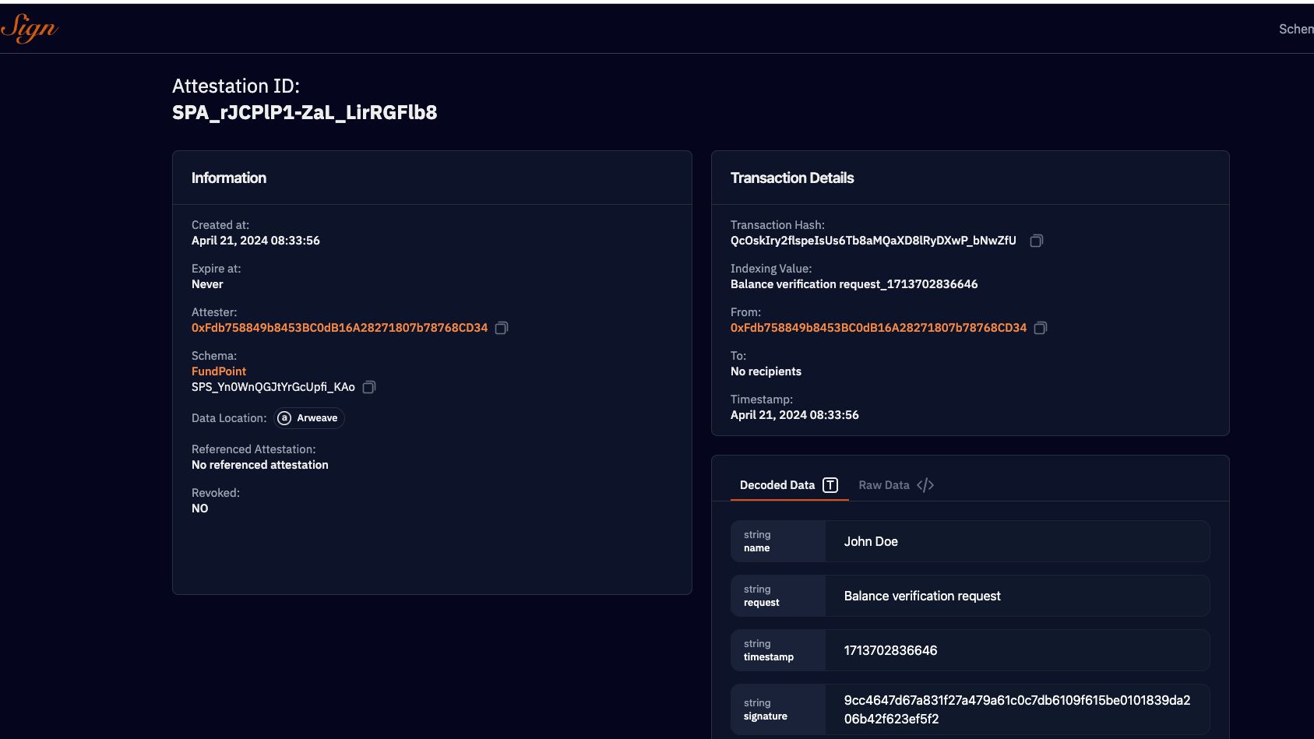
Task: Click the No recipients text
Action: (x=766, y=371)
